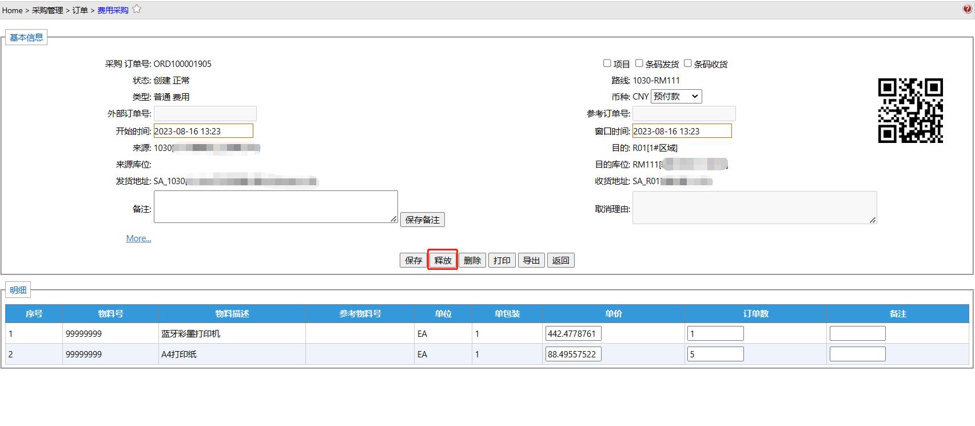Open 订单 in the breadcrumb
Viewport: 975px width, 426px height.
pyautogui.click(x=80, y=10)
